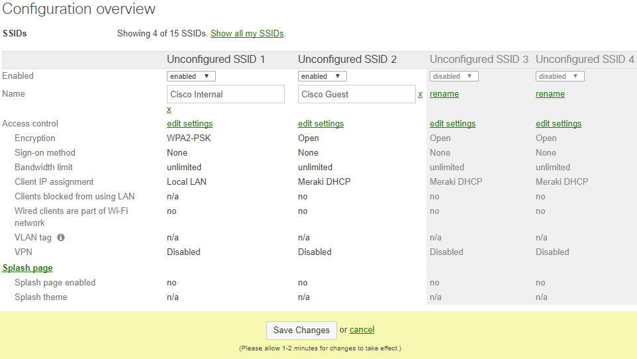Click rename link for SSID 4
Image resolution: width=637 pixels, height=359 pixels.
pos(550,94)
